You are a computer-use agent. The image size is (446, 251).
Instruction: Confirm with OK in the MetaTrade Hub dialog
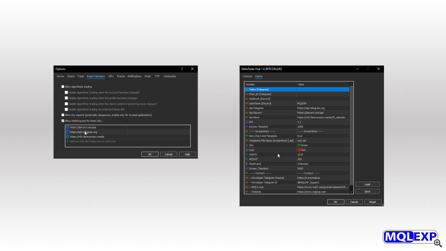tap(336, 202)
